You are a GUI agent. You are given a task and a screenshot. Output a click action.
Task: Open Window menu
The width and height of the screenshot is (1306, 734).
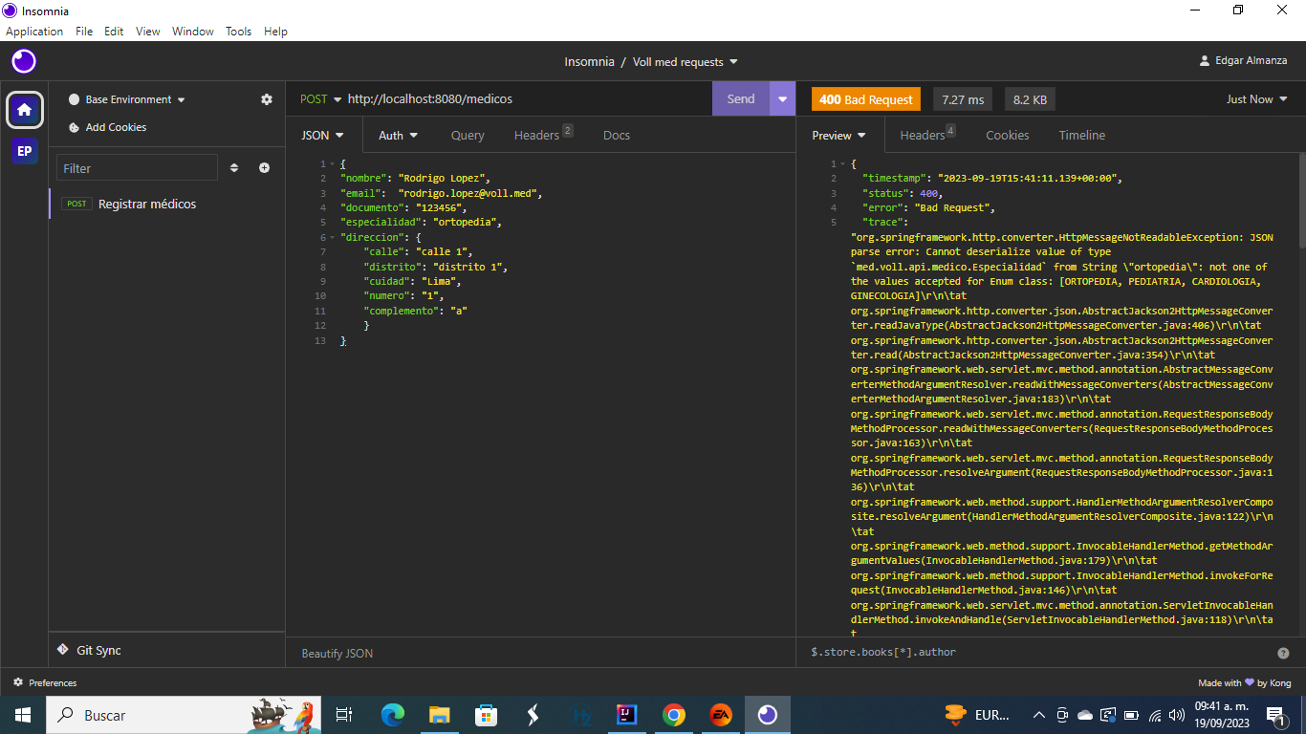click(193, 31)
